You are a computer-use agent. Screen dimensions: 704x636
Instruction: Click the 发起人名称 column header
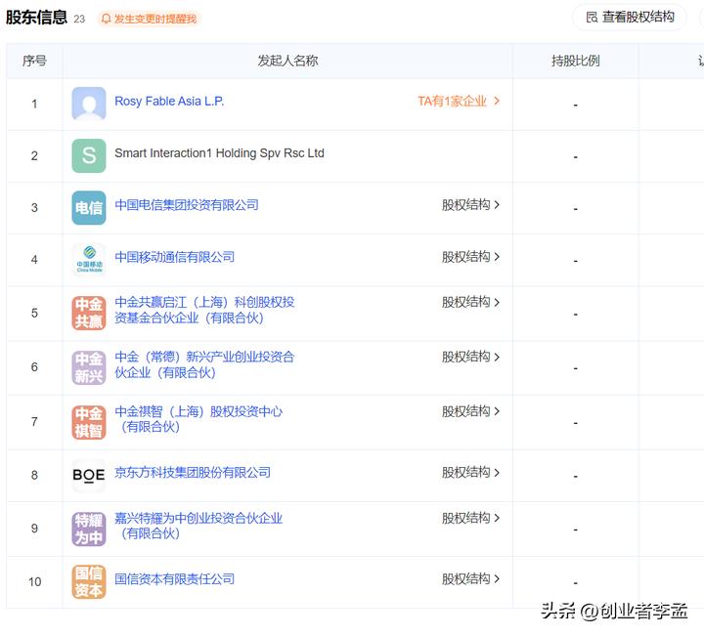point(287,61)
